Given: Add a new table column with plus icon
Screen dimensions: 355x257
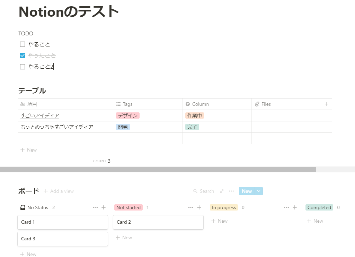Looking at the screenshot, I should (x=327, y=104).
